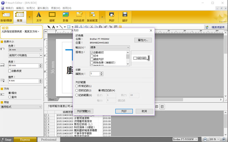Image resolution: width=228 pixels, height=142 pixels.
Task: Click the yellow icon at draw toolbar end
Action: [120, 27]
